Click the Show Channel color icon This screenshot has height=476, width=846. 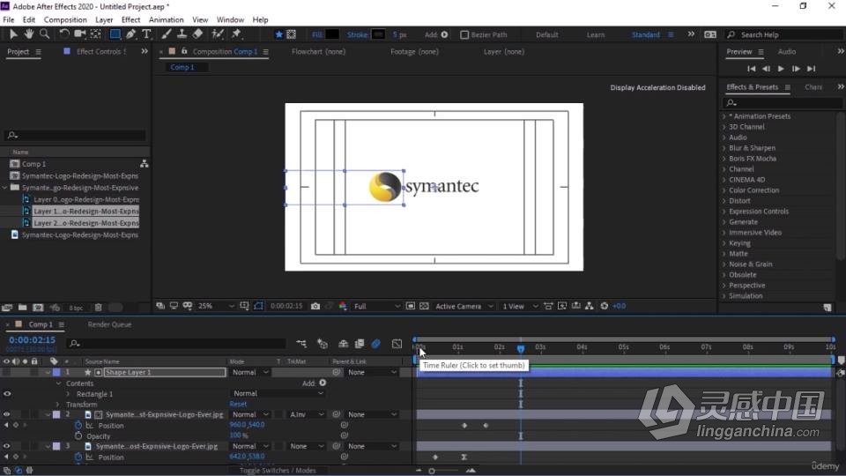pos(343,306)
